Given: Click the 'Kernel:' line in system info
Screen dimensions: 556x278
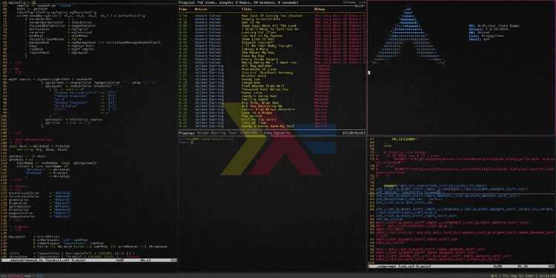Looking at the screenshot, I should point(488,29).
